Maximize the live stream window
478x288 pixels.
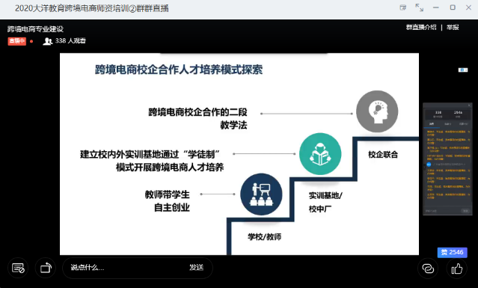[x=453, y=7]
